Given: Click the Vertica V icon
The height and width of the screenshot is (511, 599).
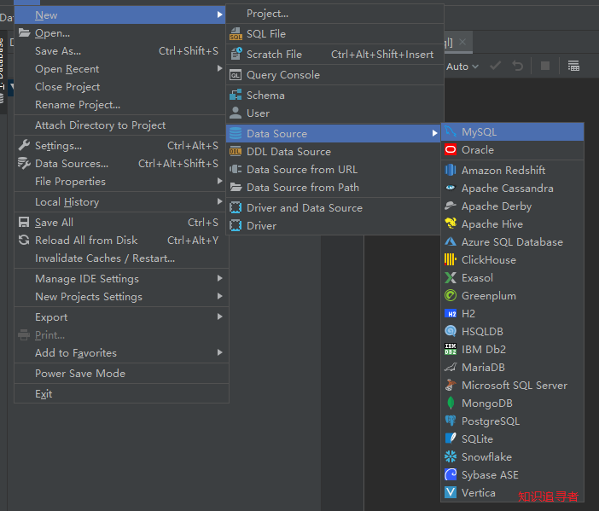Looking at the screenshot, I should pyautogui.click(x=451, y=493).
